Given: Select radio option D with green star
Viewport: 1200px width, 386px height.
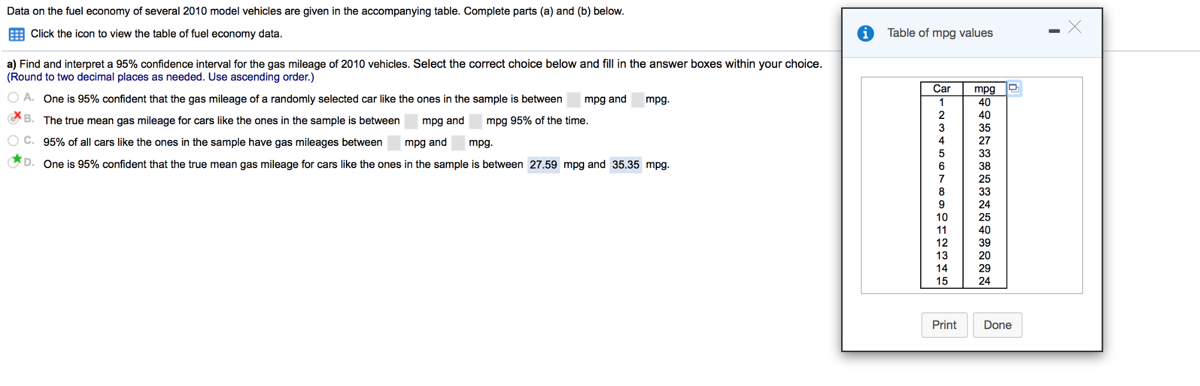Looking at the screenshot, I should [13, 162].
